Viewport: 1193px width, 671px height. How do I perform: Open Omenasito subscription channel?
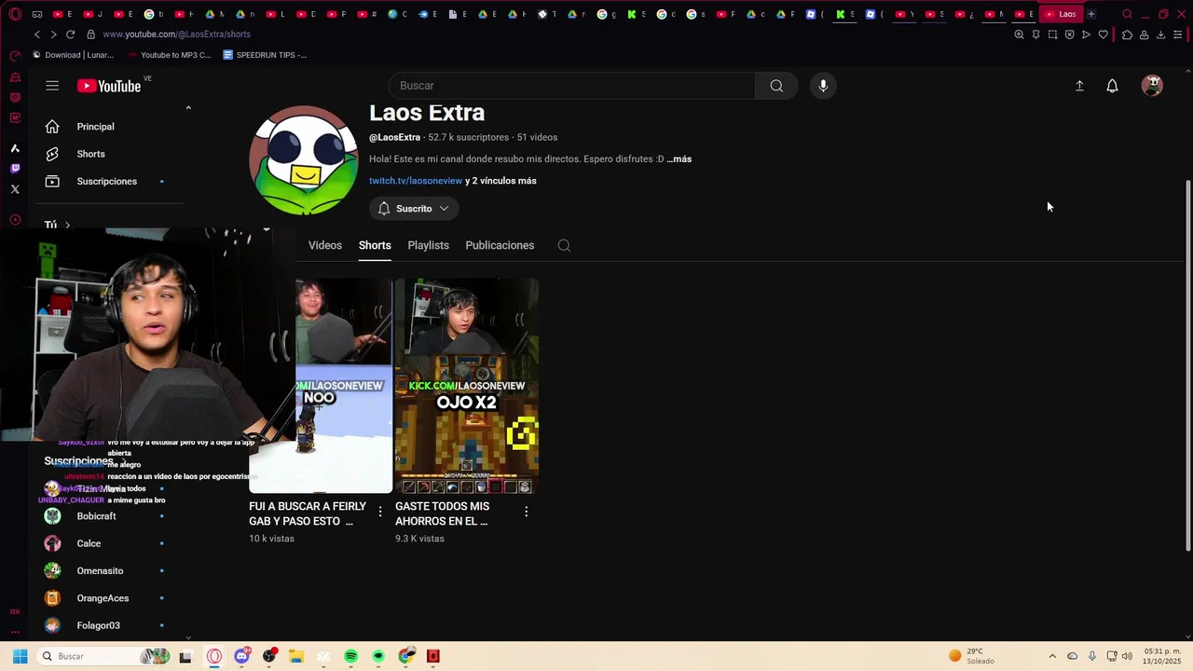pos(109,570)
